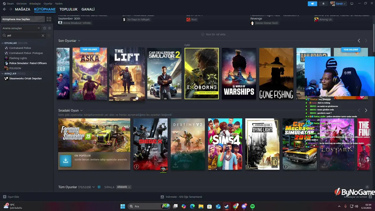Open the notifications bell icon
Viewport: 375px width, 211px height.
coord(323,4)
